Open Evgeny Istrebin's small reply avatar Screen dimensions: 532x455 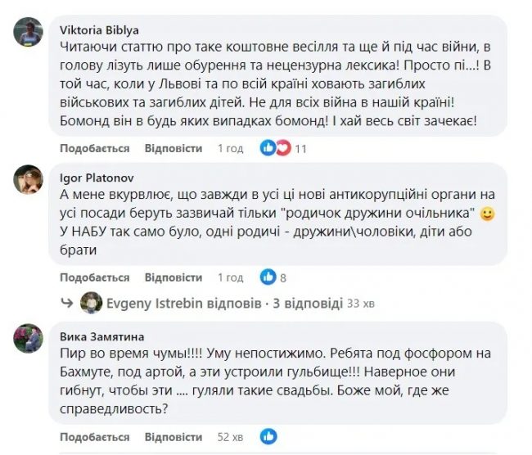(x=91, y=303)
